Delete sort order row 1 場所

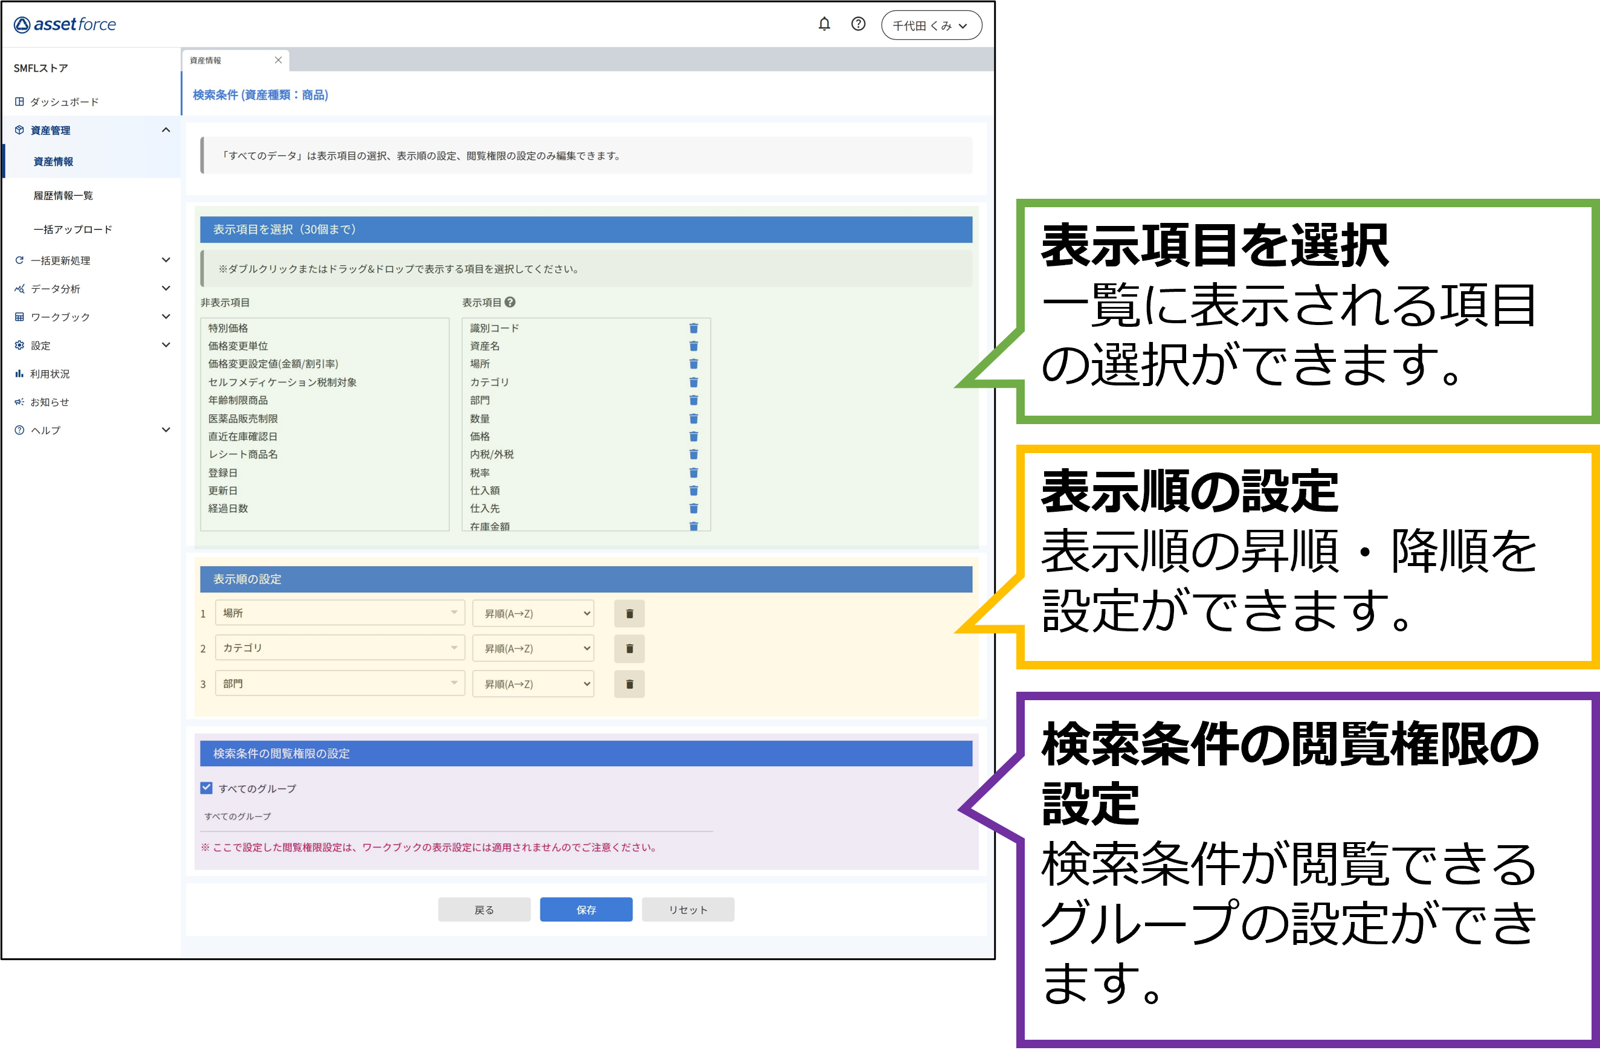629,613
